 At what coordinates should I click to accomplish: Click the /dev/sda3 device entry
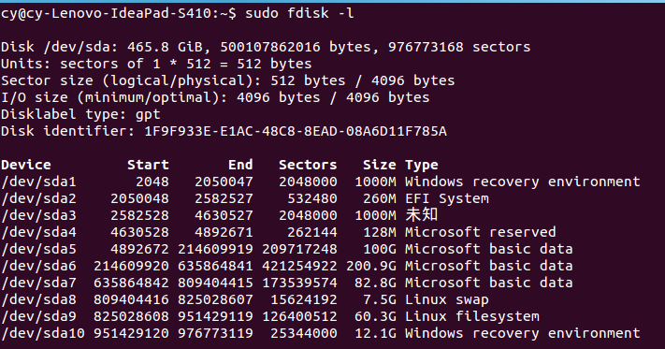(38, 215)
